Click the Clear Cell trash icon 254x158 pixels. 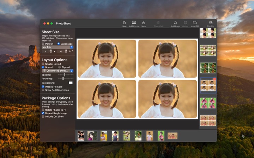158,22
